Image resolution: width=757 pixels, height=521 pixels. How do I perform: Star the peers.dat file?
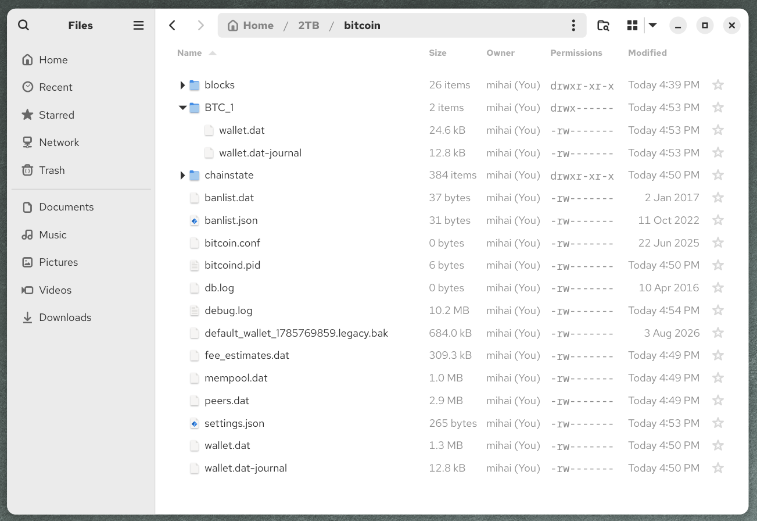(x=718, y=401)
